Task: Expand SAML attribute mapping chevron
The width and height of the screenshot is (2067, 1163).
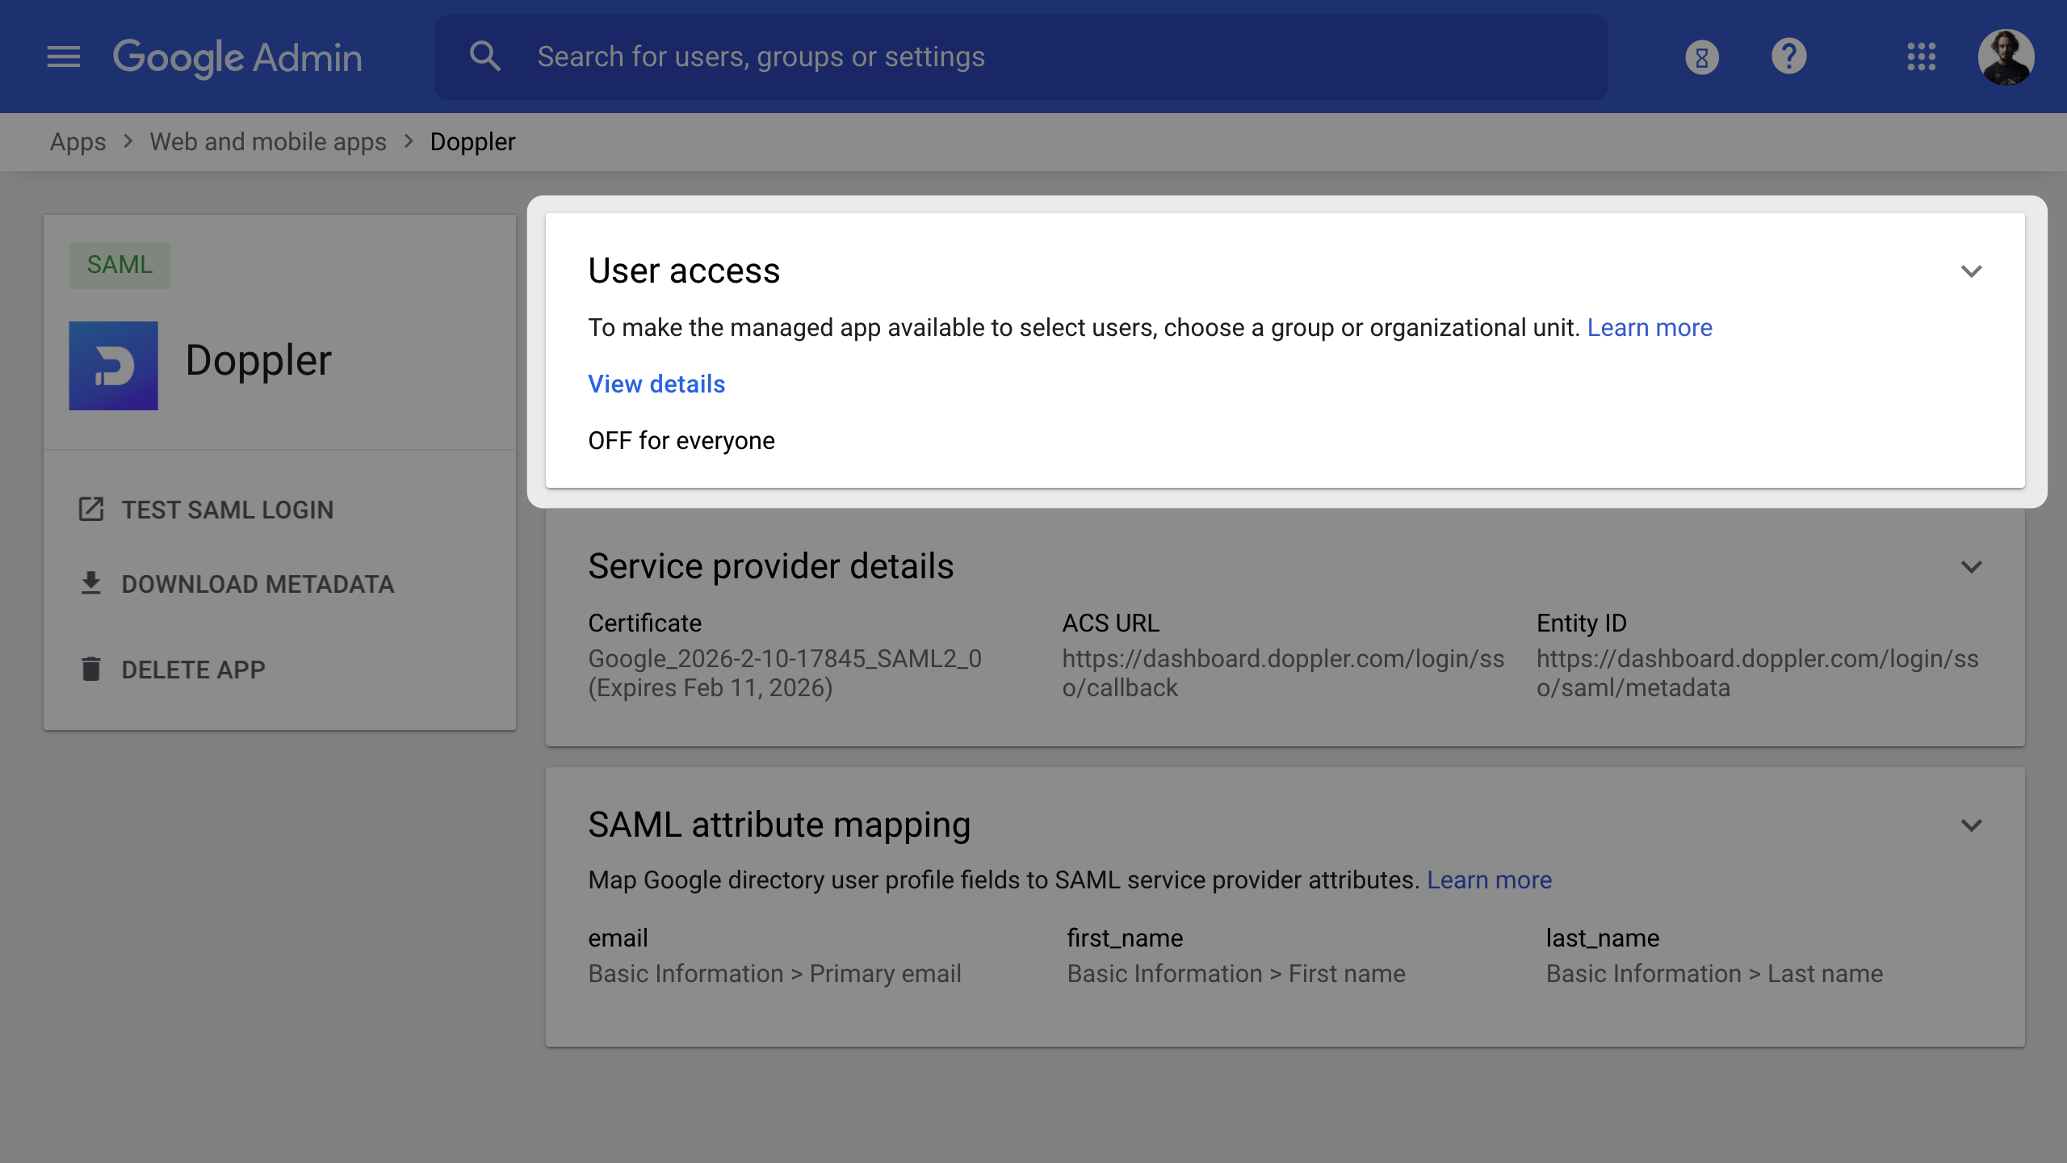Action: [1971, 825]
